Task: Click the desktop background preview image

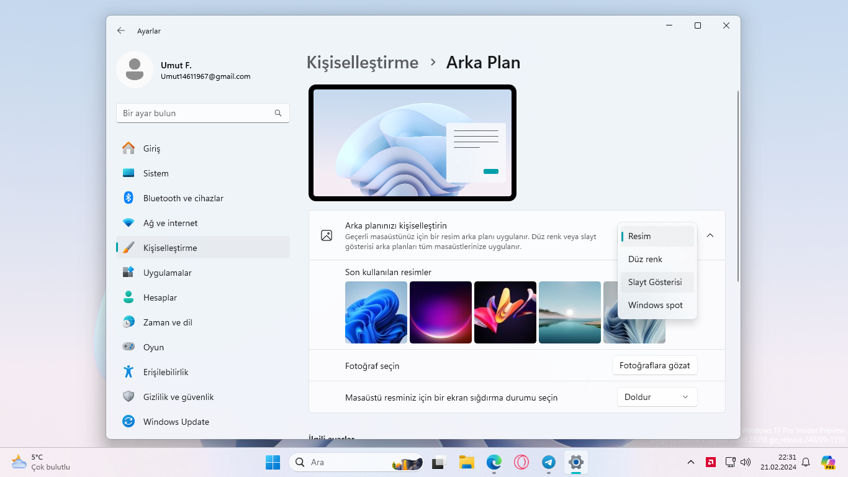Action: coord(412,143)
